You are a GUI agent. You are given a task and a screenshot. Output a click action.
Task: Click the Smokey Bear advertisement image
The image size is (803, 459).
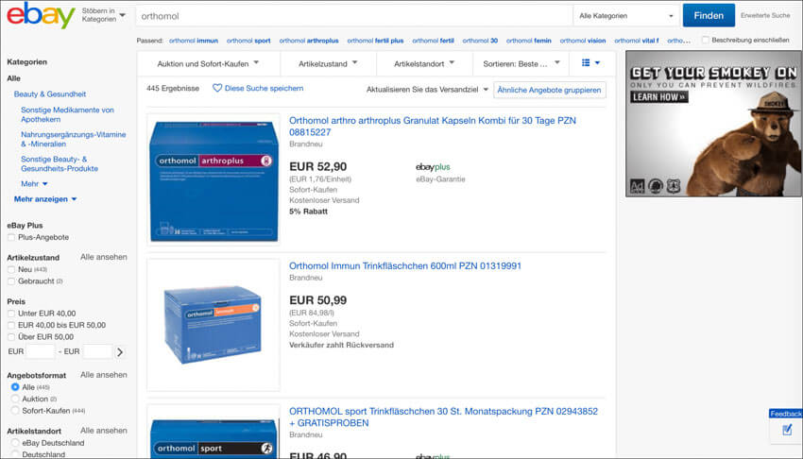coord(713,124)
